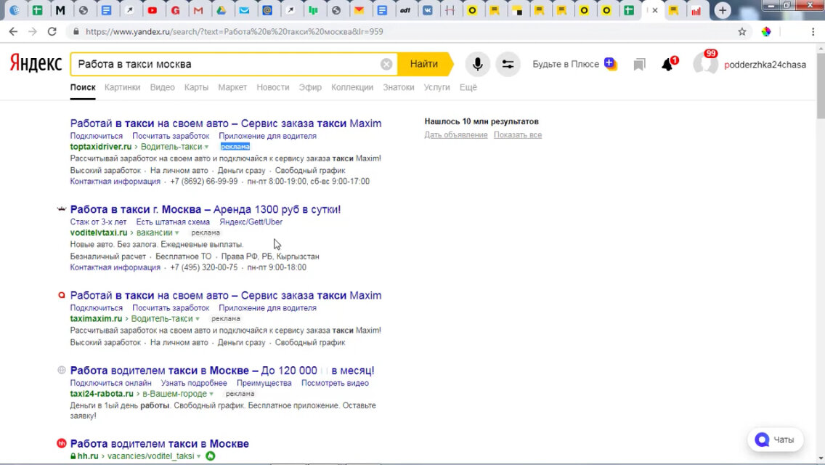Reload the Yandex search page
The image size is (825, 465).
tap(52, 31)
